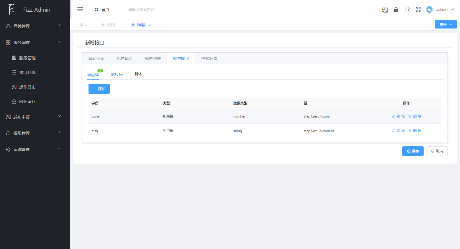Expand the 网关管理 sidebar menu
Viewport: 460px width, 249px height.
point(35,26)
